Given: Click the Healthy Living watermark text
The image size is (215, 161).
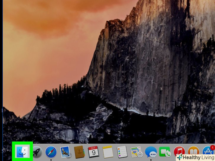Looking at the screenshot, I should coord(200,158).
